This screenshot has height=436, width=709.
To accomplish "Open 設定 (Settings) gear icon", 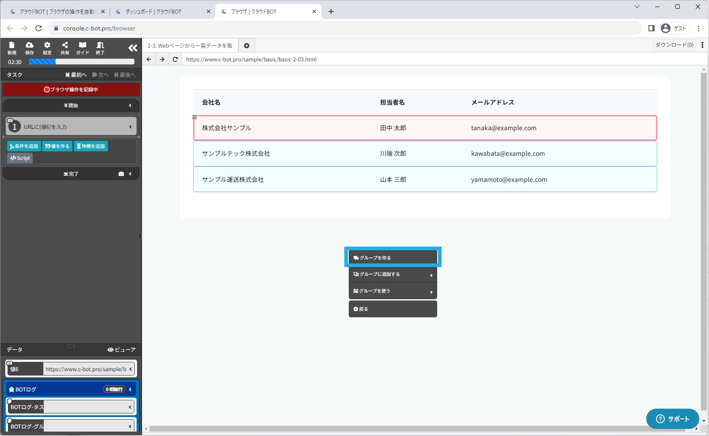I will coord(47,48).
